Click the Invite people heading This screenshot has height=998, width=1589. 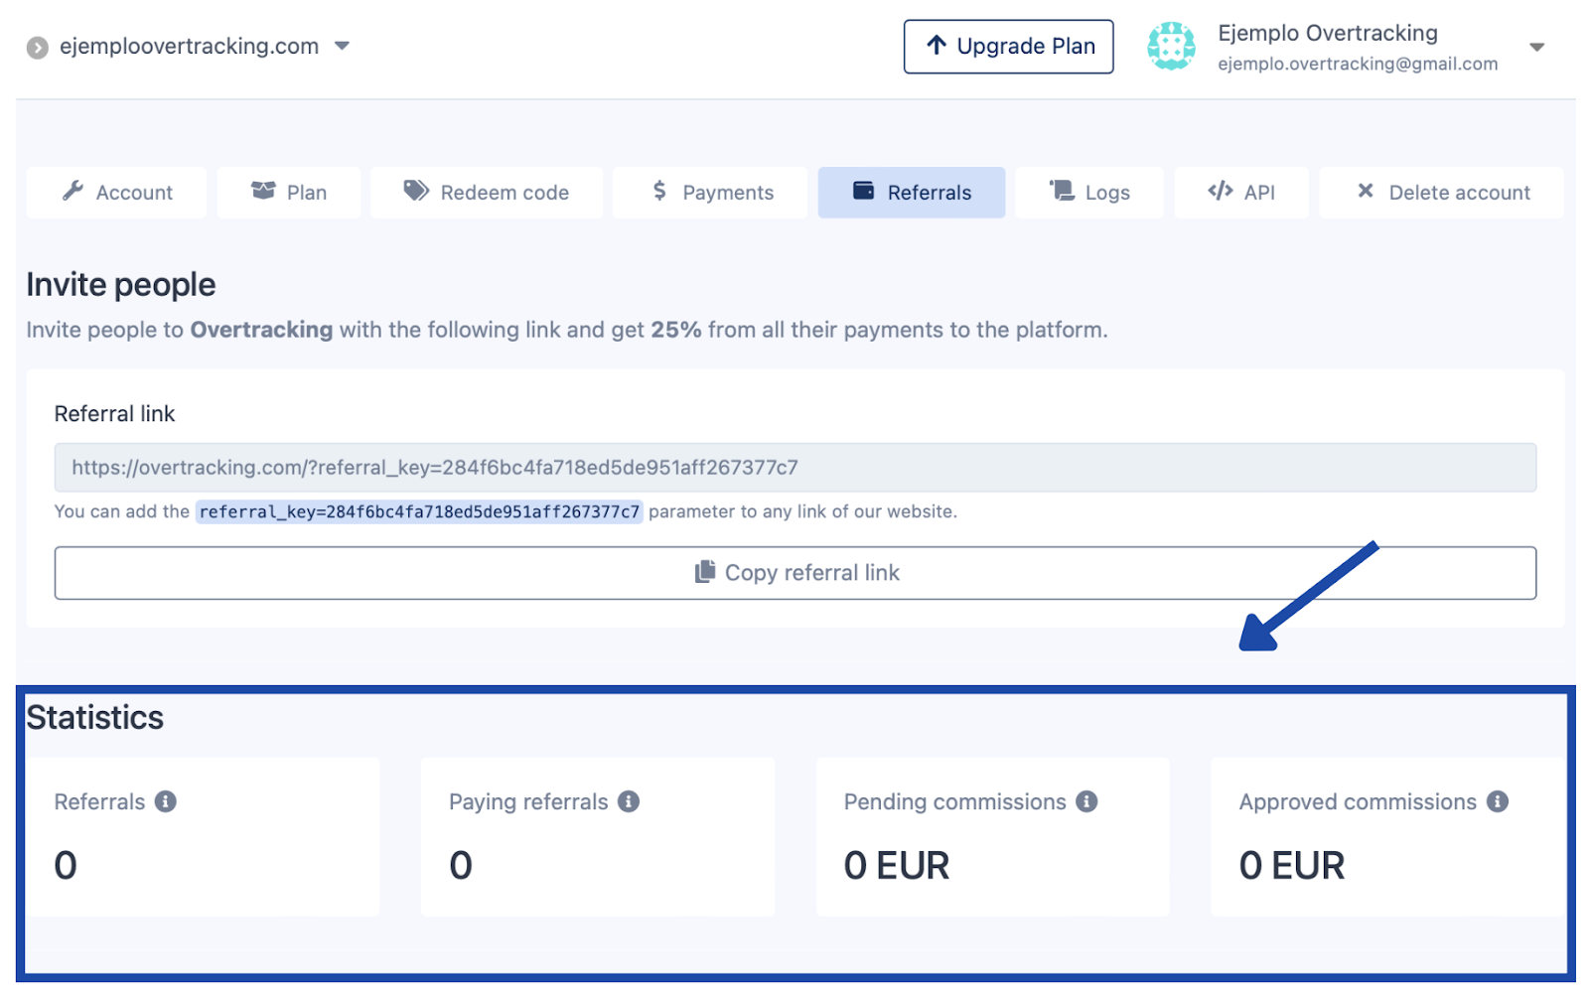(121, 285)
